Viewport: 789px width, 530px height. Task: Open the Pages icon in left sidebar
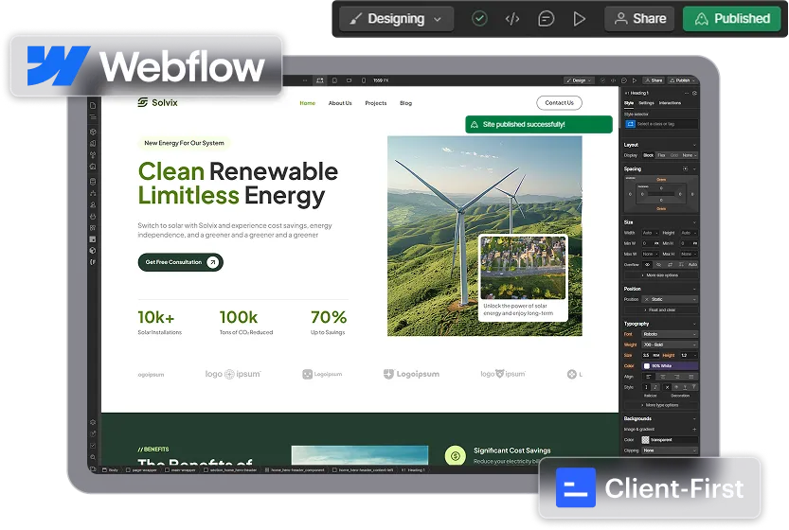[x=93, y=106]
